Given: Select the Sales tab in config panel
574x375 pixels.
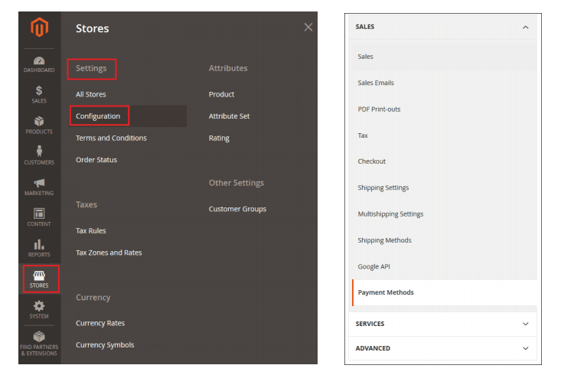Looking at the screenshot, I should tap(445, 57).
